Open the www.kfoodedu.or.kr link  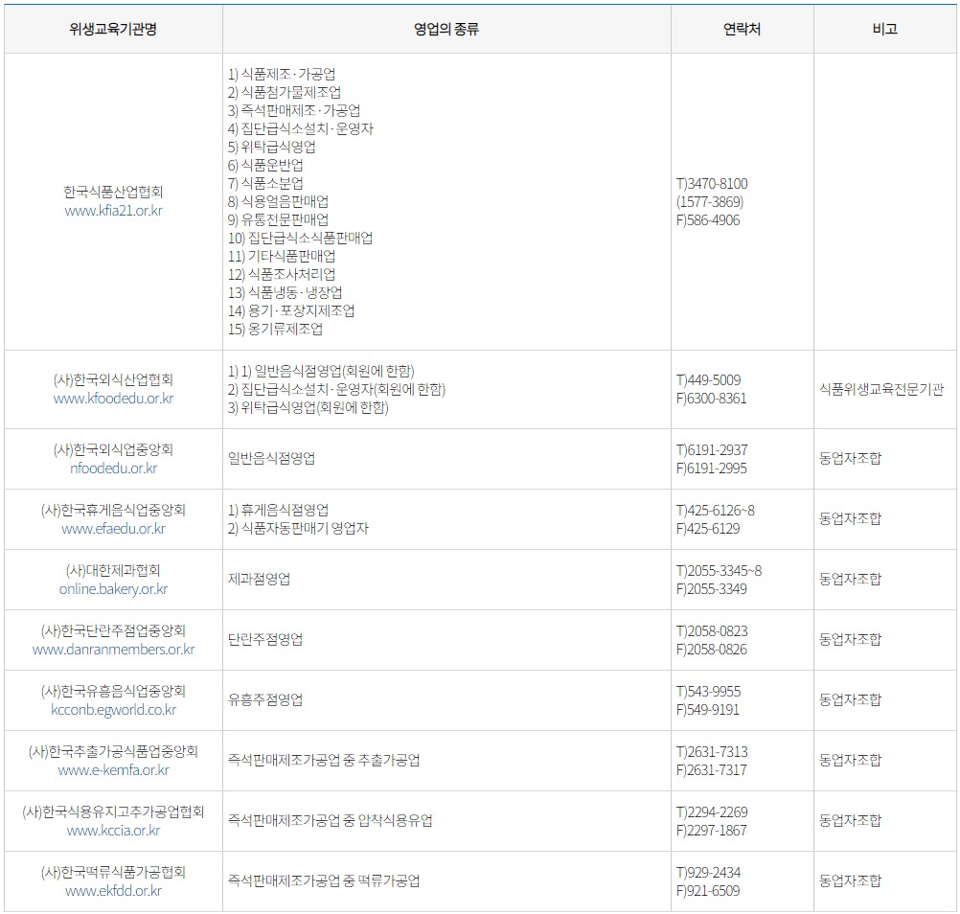(x=113, y=399)
